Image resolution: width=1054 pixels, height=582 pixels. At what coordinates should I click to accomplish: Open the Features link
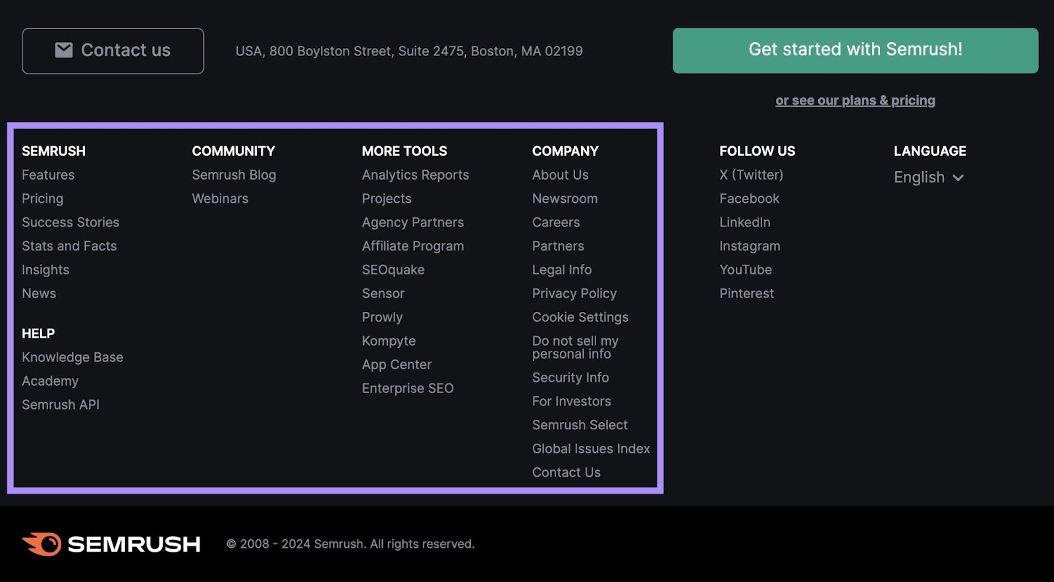(48, 174)
